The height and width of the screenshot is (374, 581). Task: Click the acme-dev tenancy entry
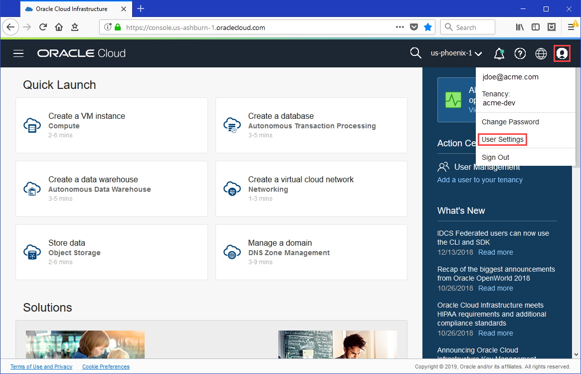tap(499, 103)
